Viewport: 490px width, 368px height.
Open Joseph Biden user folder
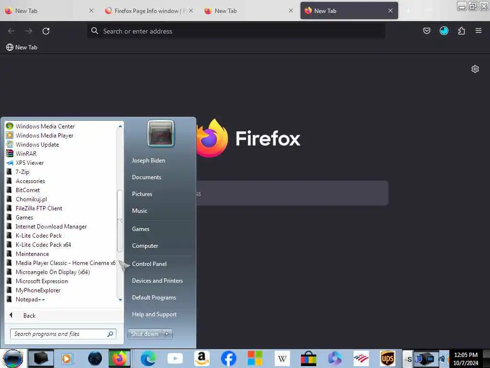[x=148, y=160]
